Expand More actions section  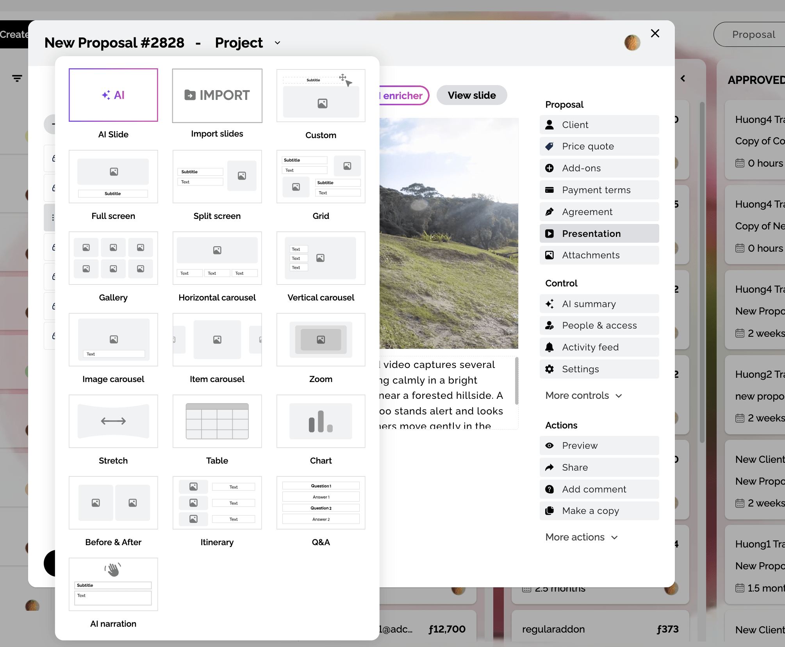pyautogui.click(x=581, y=537)
